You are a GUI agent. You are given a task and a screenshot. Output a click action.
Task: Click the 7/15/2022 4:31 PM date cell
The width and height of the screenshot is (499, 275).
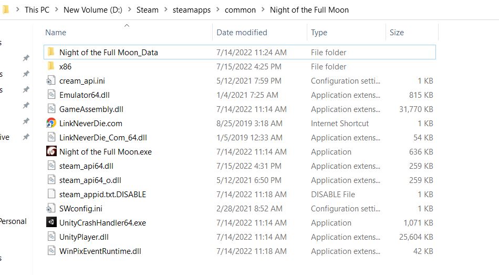[249, 166]
